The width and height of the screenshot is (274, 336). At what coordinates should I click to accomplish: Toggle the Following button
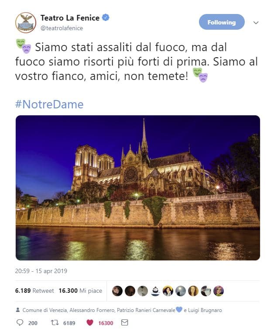click(222, 22)
